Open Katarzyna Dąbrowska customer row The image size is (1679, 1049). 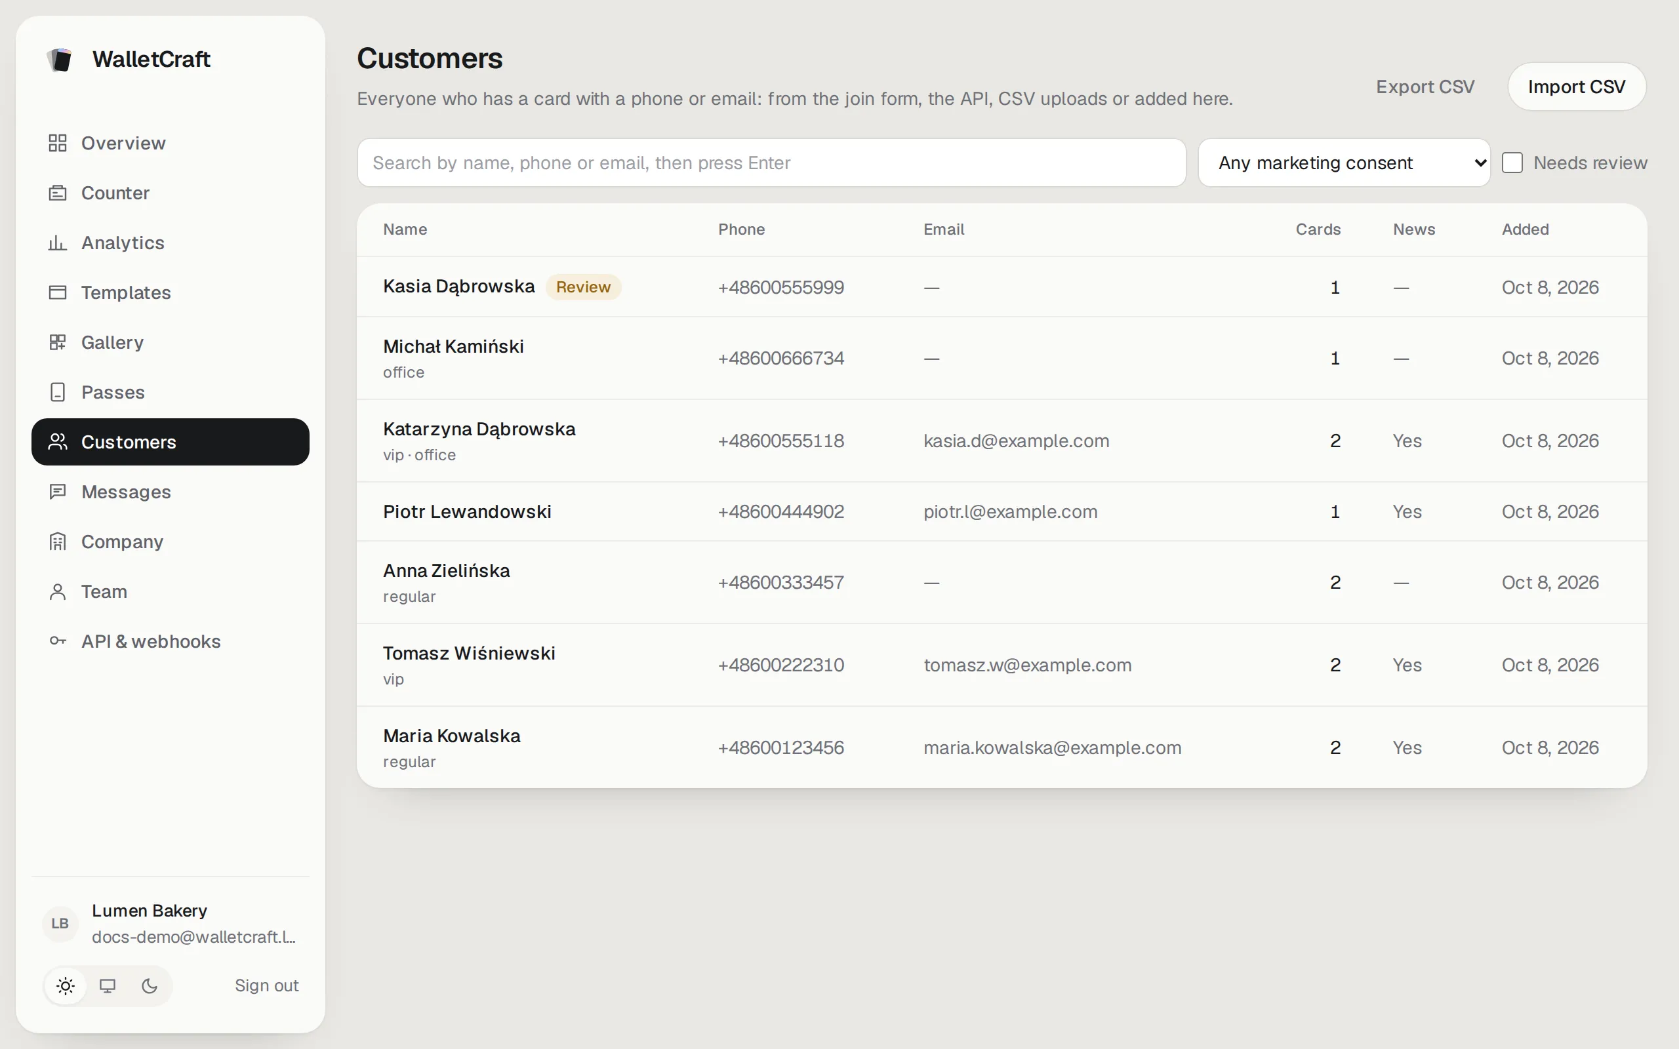click(1001, 441)
